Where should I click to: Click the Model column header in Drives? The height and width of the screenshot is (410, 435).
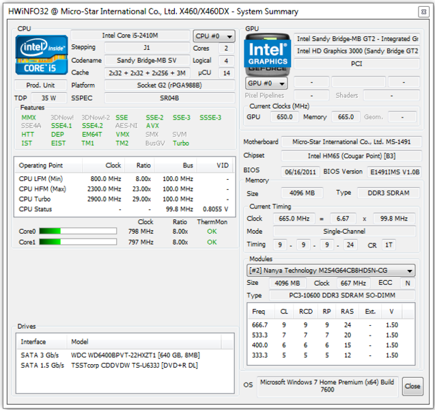pos(144,342)
